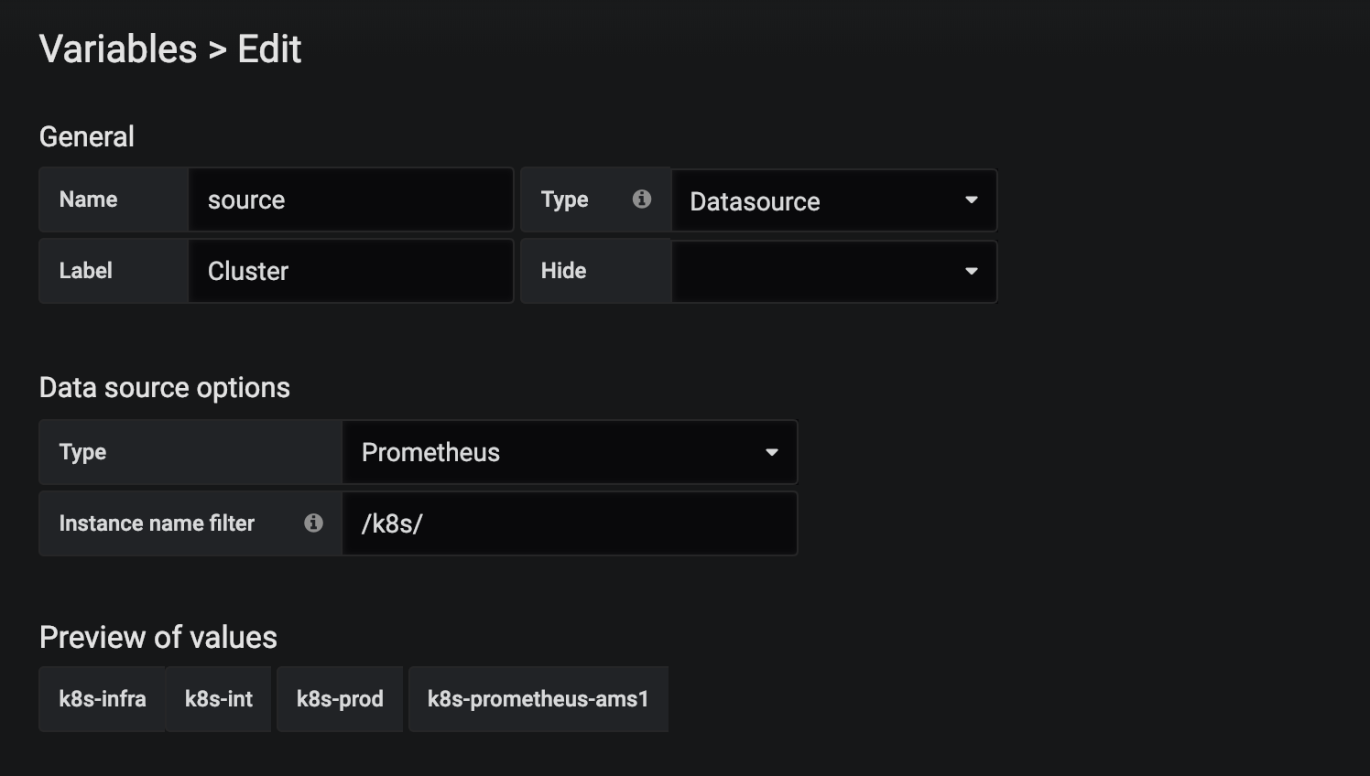Click the Prometheus dropdown caret arrow
Viewport: 1370px width, 776px height.
pos(771,452)
